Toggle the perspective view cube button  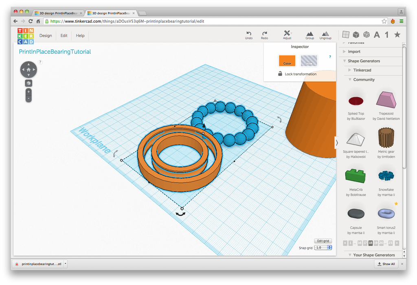click(29, 83)
